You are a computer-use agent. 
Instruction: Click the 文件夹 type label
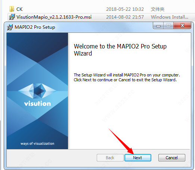(158, 9)
